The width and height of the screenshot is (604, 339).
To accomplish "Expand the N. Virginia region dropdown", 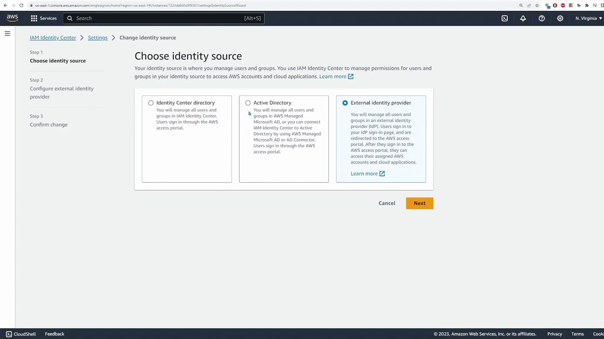I will tap(588, 18).
